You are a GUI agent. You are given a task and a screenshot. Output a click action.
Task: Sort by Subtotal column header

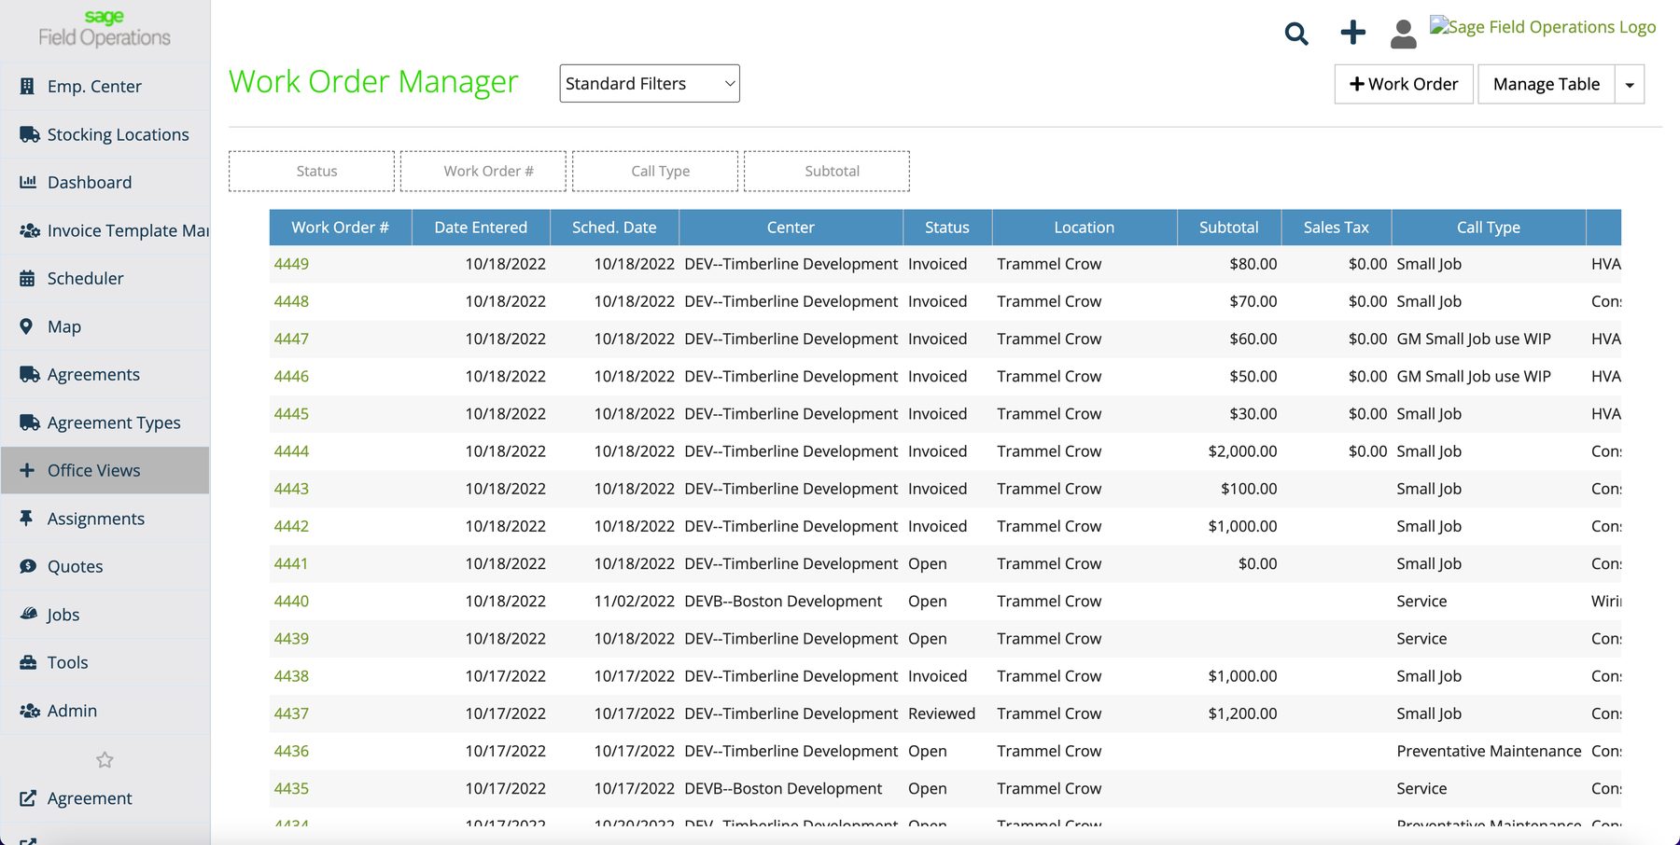(x=1229, y=228)
